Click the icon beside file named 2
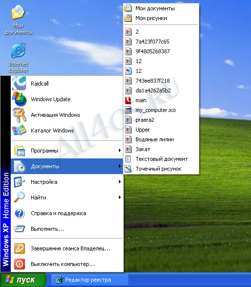The image size is (251, 287). [128, 32]
